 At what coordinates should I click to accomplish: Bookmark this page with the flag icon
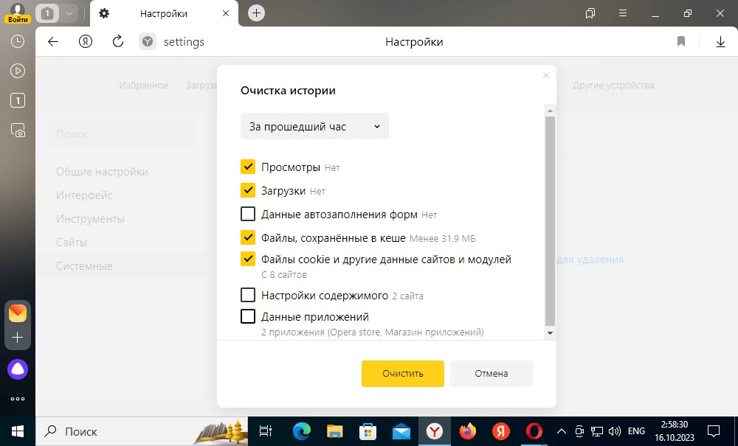(681, 42)
